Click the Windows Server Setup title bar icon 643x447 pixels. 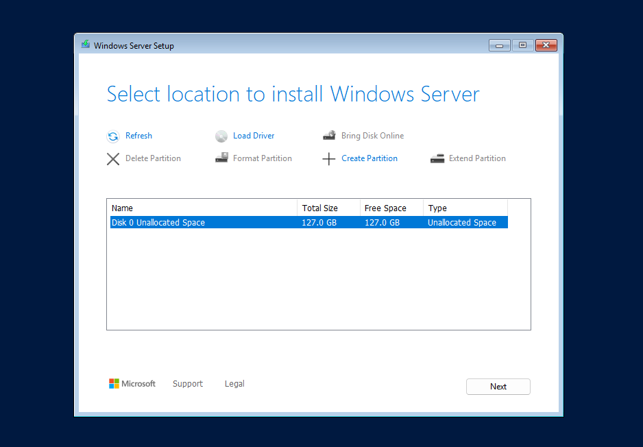tap(85, 45)
